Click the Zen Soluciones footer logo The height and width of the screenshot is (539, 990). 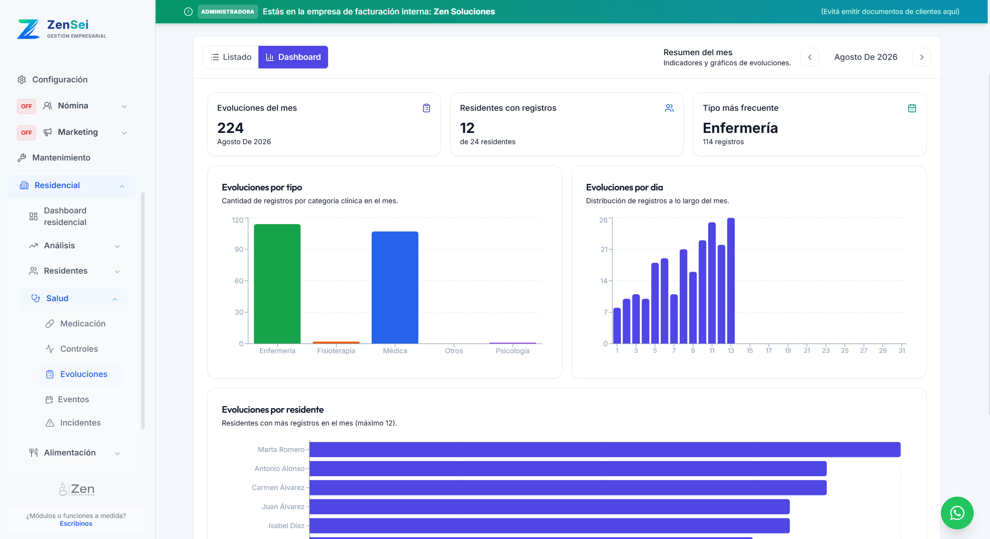77,489
